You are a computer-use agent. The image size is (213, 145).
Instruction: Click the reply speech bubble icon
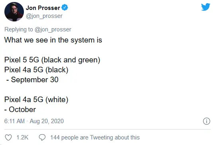click(42, 137)
